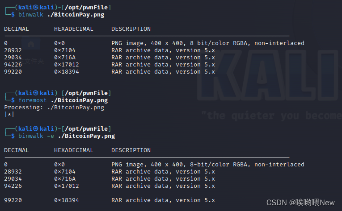Screen dimensions: 342x211
Task: Click PNG image description in second table
Action: pos(208,165)
